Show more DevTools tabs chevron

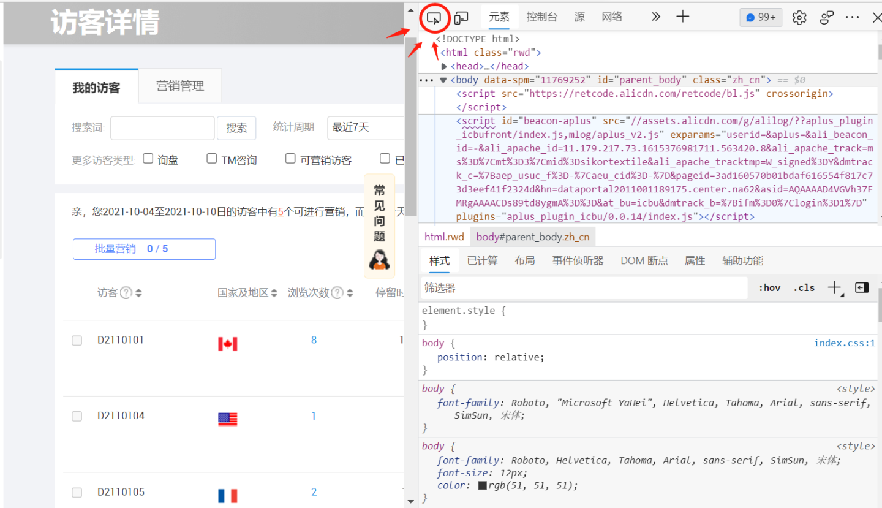656,17
